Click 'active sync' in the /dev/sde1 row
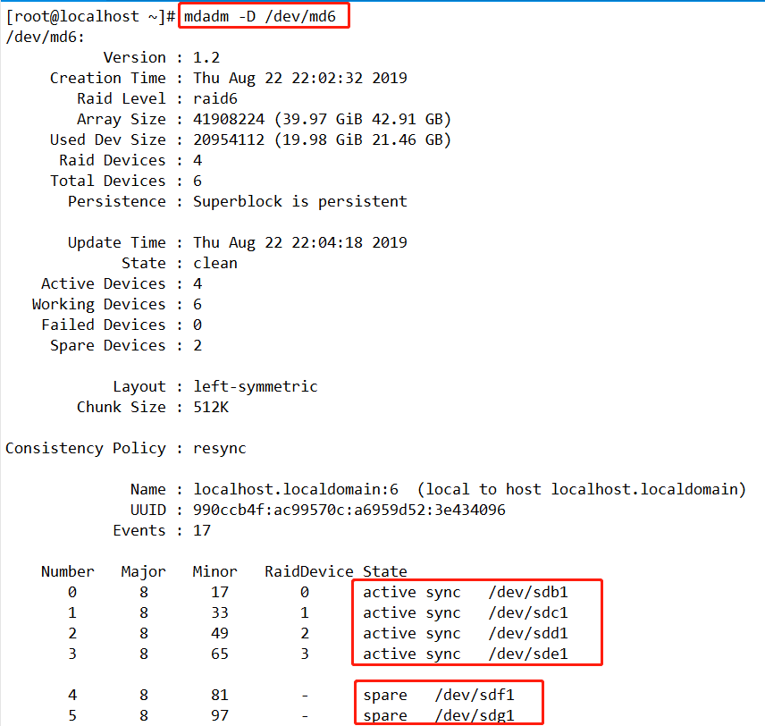765x726 pixels. click(x=412, y=654)
